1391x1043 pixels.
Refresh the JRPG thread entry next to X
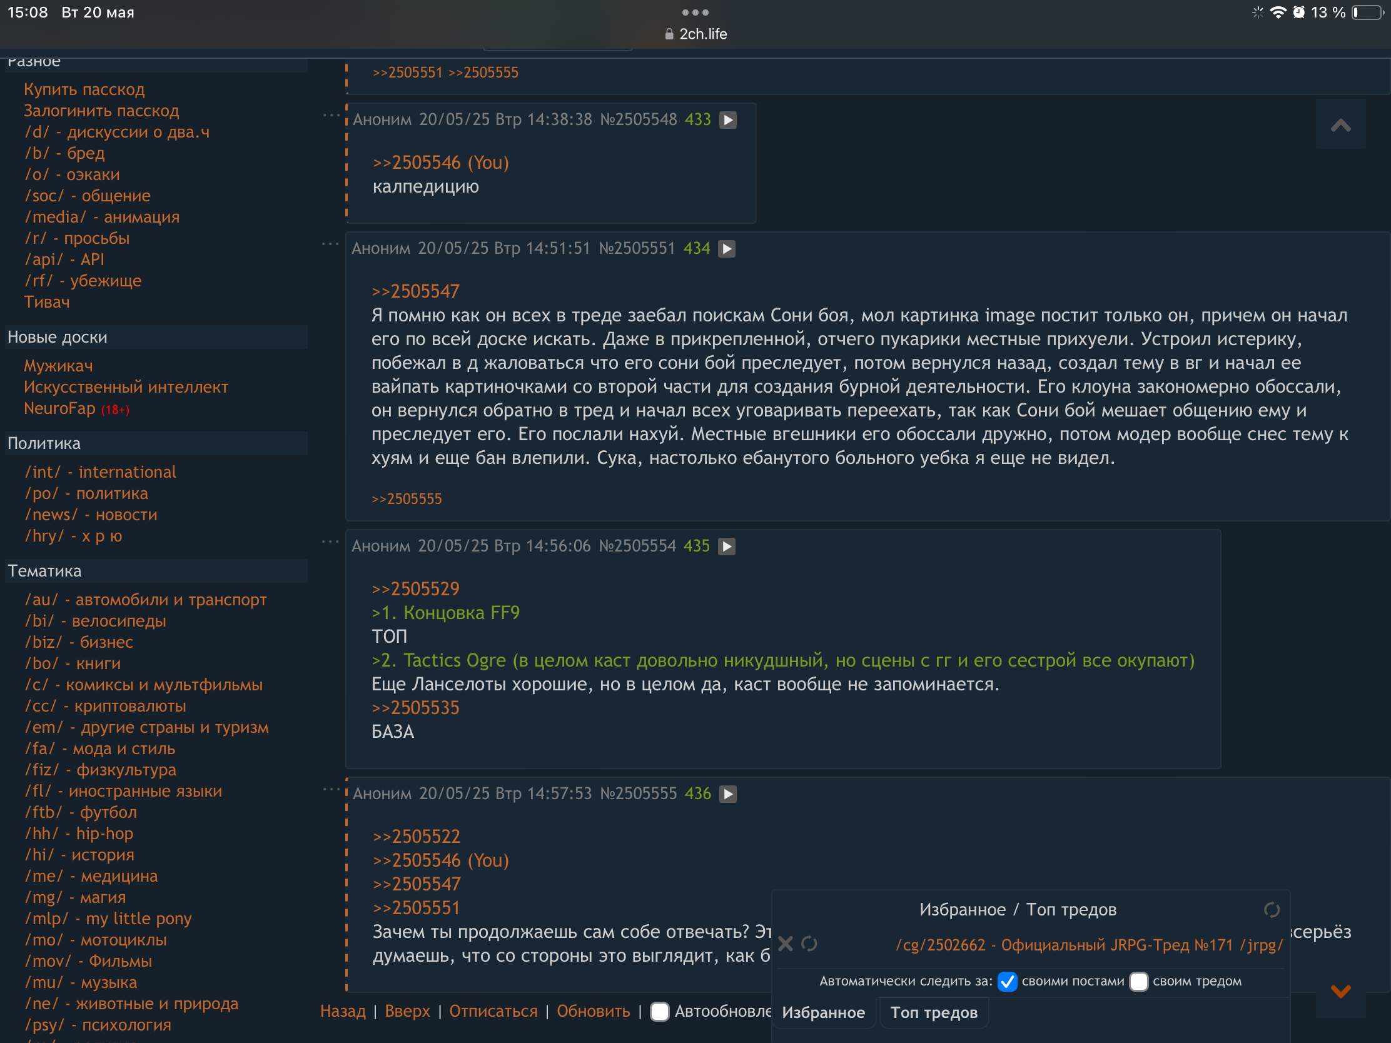(x=809, y=944)
